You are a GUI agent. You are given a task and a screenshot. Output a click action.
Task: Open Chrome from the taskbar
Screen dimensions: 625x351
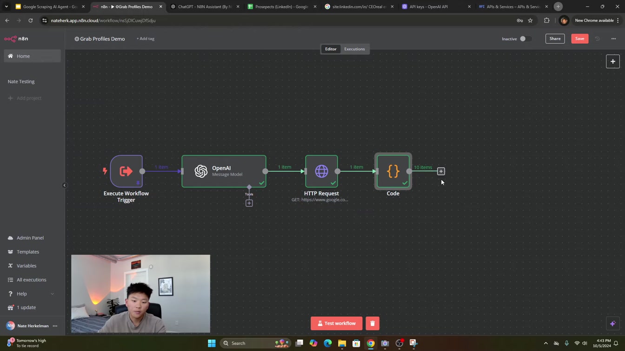(x=371, y=343)
